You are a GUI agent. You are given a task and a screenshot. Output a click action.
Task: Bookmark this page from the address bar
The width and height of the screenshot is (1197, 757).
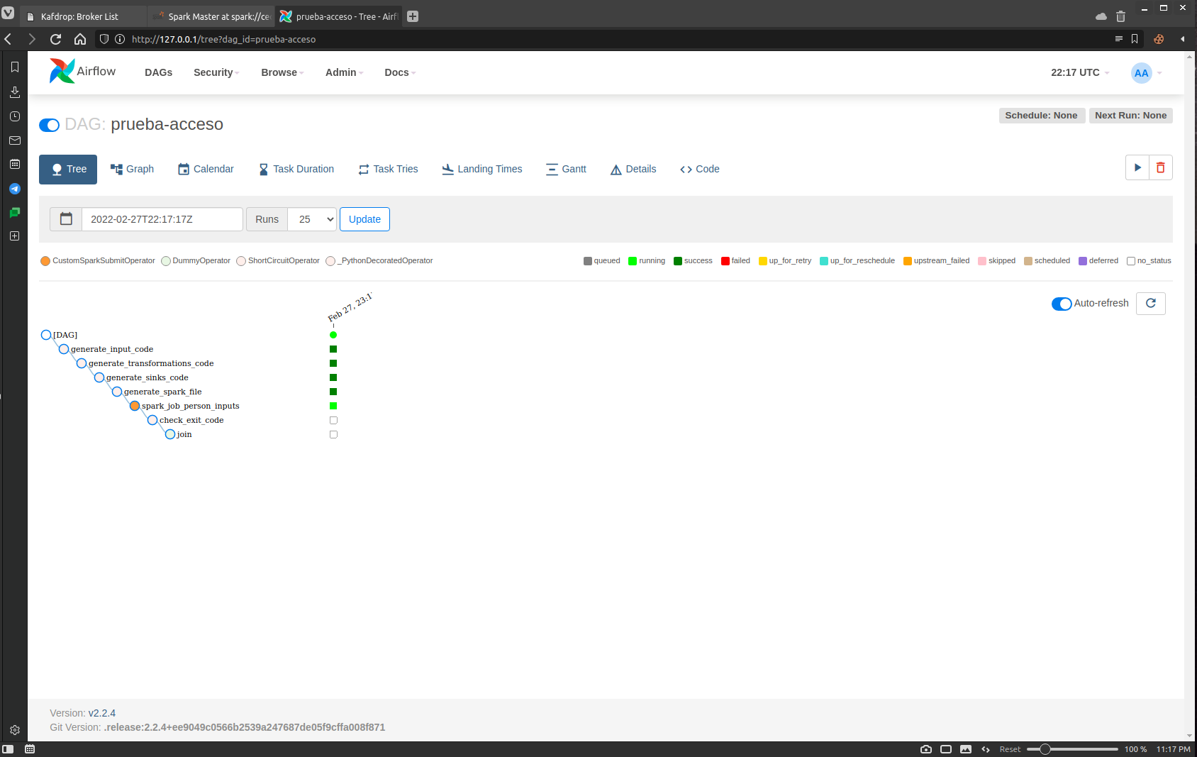(1135, 39)
